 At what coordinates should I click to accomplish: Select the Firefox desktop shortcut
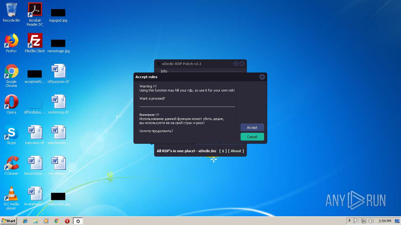click(x=11, y=43)
